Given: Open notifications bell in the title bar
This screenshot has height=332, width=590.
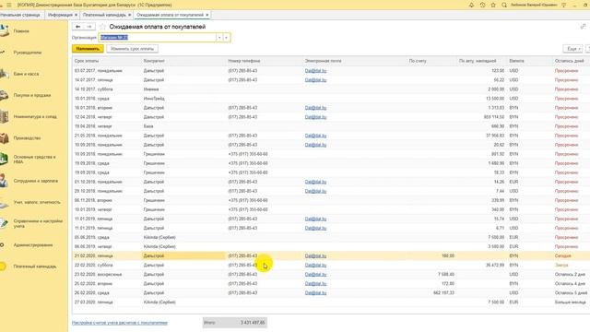Looking at the screenshot, I should [x=471, y=5].
